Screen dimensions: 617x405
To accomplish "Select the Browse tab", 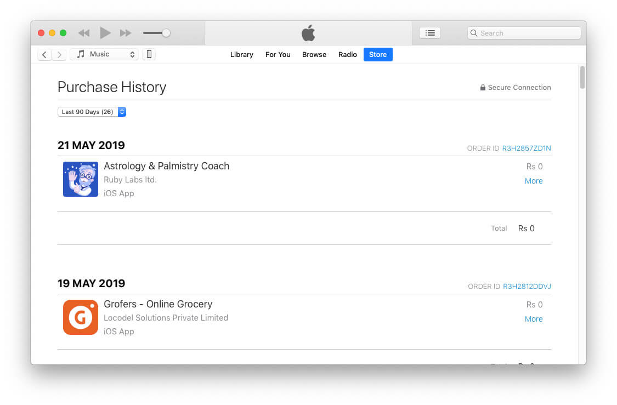I will (x=314, y=55).
